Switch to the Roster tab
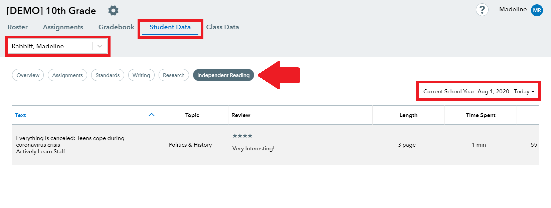Screen dimensions: 551x208 (18, 27)
